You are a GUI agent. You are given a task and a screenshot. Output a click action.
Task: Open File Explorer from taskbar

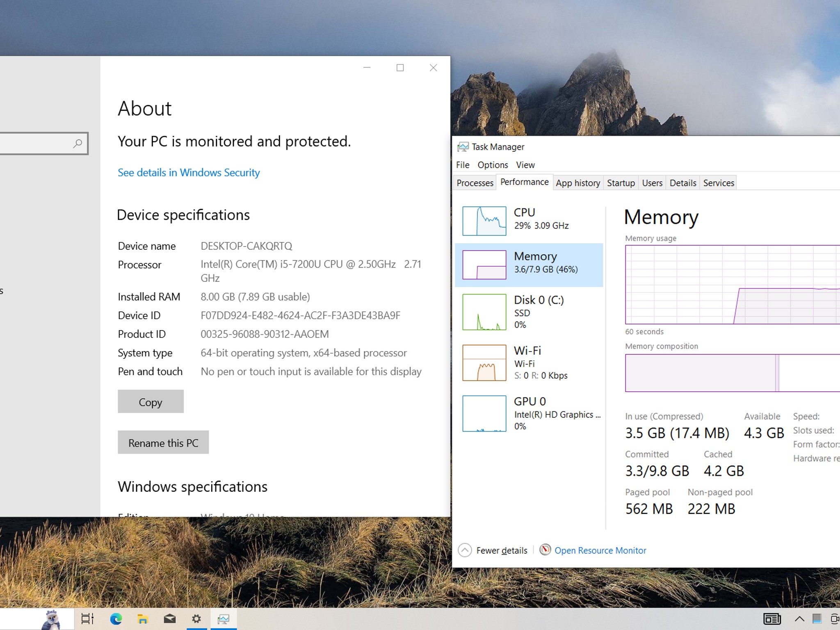click(143, 619)
